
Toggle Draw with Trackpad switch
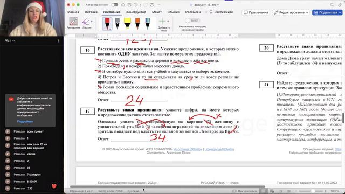point(192,20)
